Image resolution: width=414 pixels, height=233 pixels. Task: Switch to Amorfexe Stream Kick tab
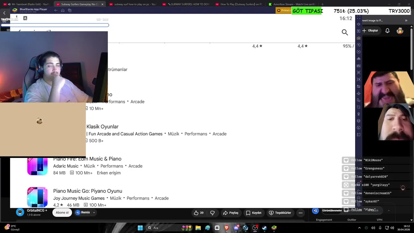tap(292, 4)
